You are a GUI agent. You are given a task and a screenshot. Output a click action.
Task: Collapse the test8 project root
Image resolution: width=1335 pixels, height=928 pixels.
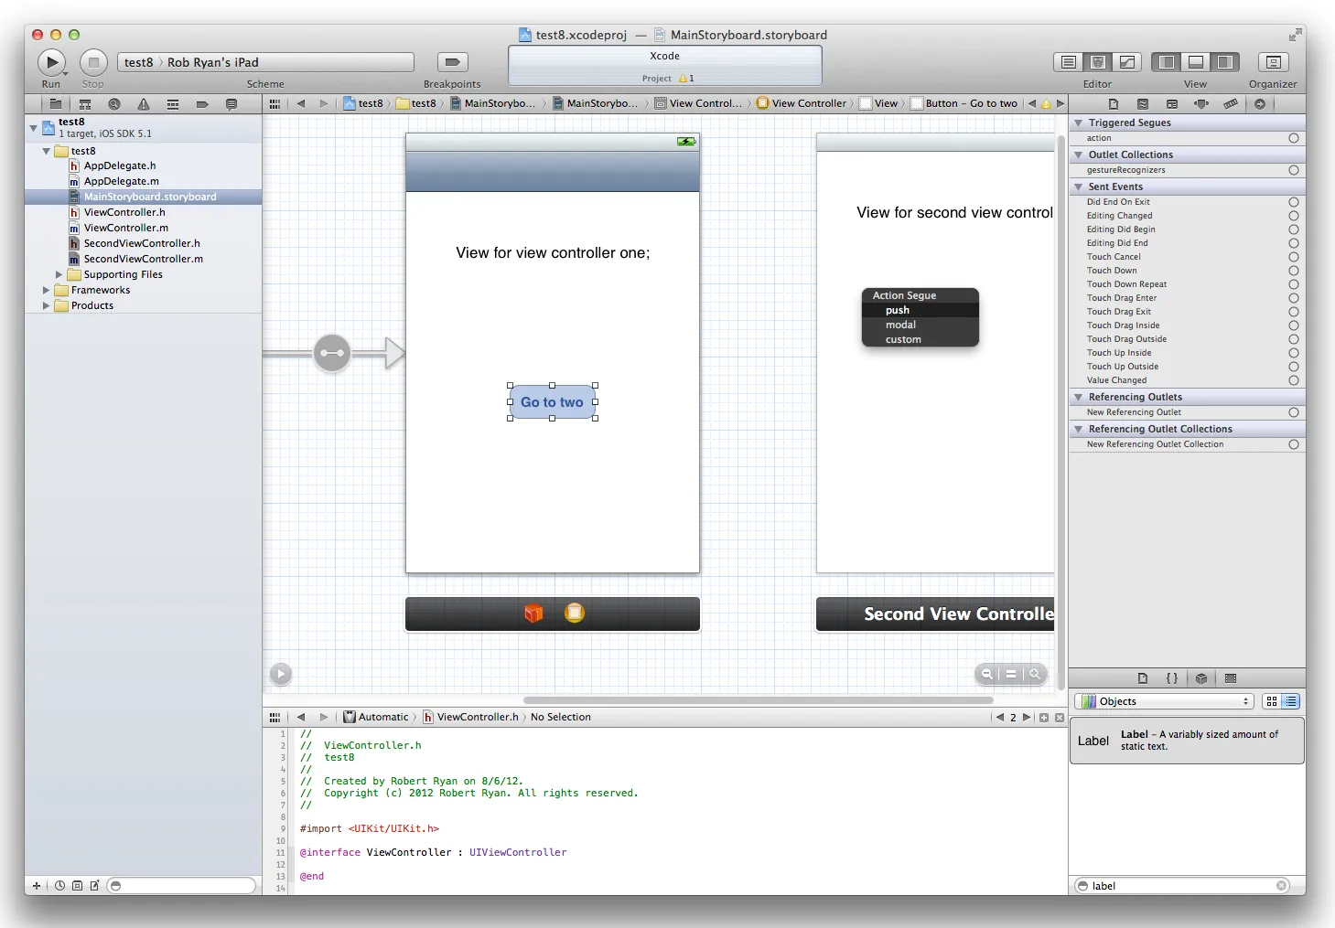[x=34, y=128]
